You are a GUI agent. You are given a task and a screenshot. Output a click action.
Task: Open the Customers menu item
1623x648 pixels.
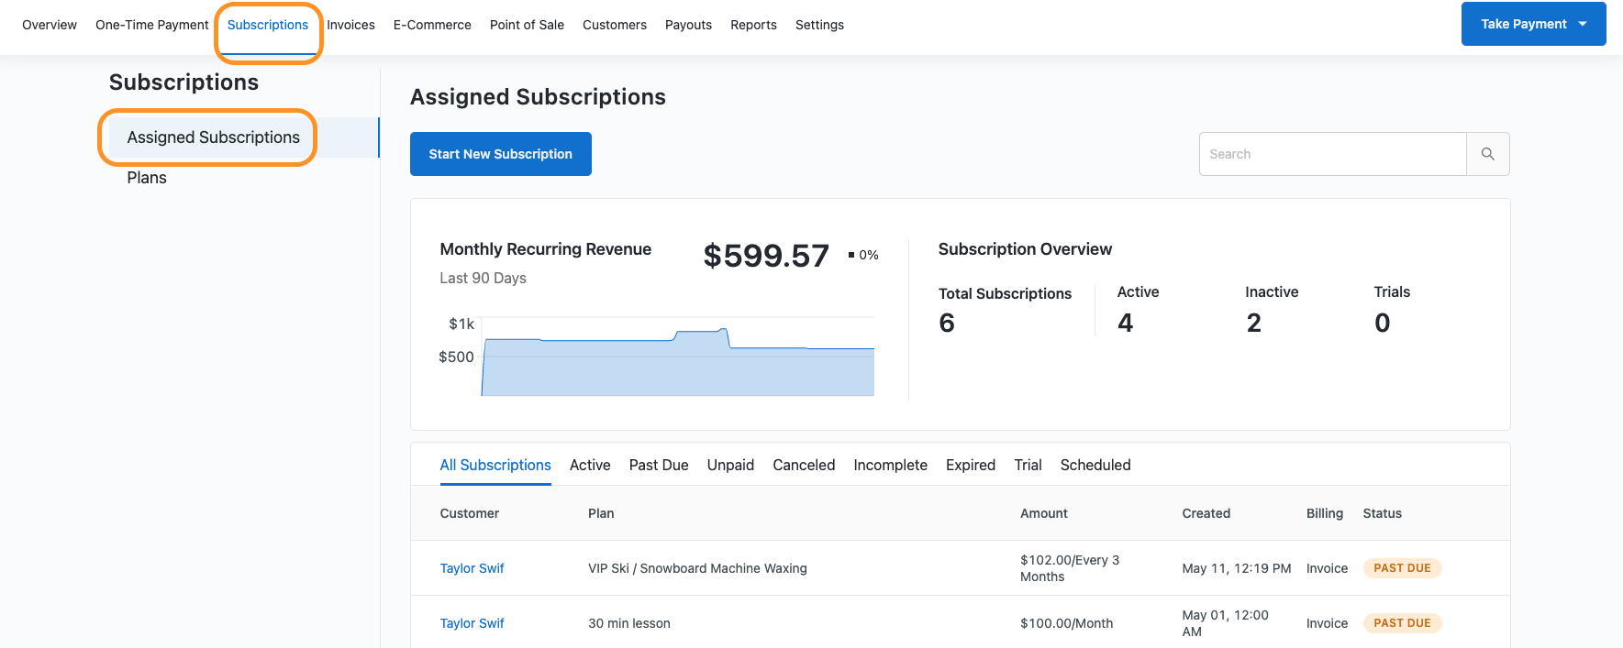coord(615,25)
